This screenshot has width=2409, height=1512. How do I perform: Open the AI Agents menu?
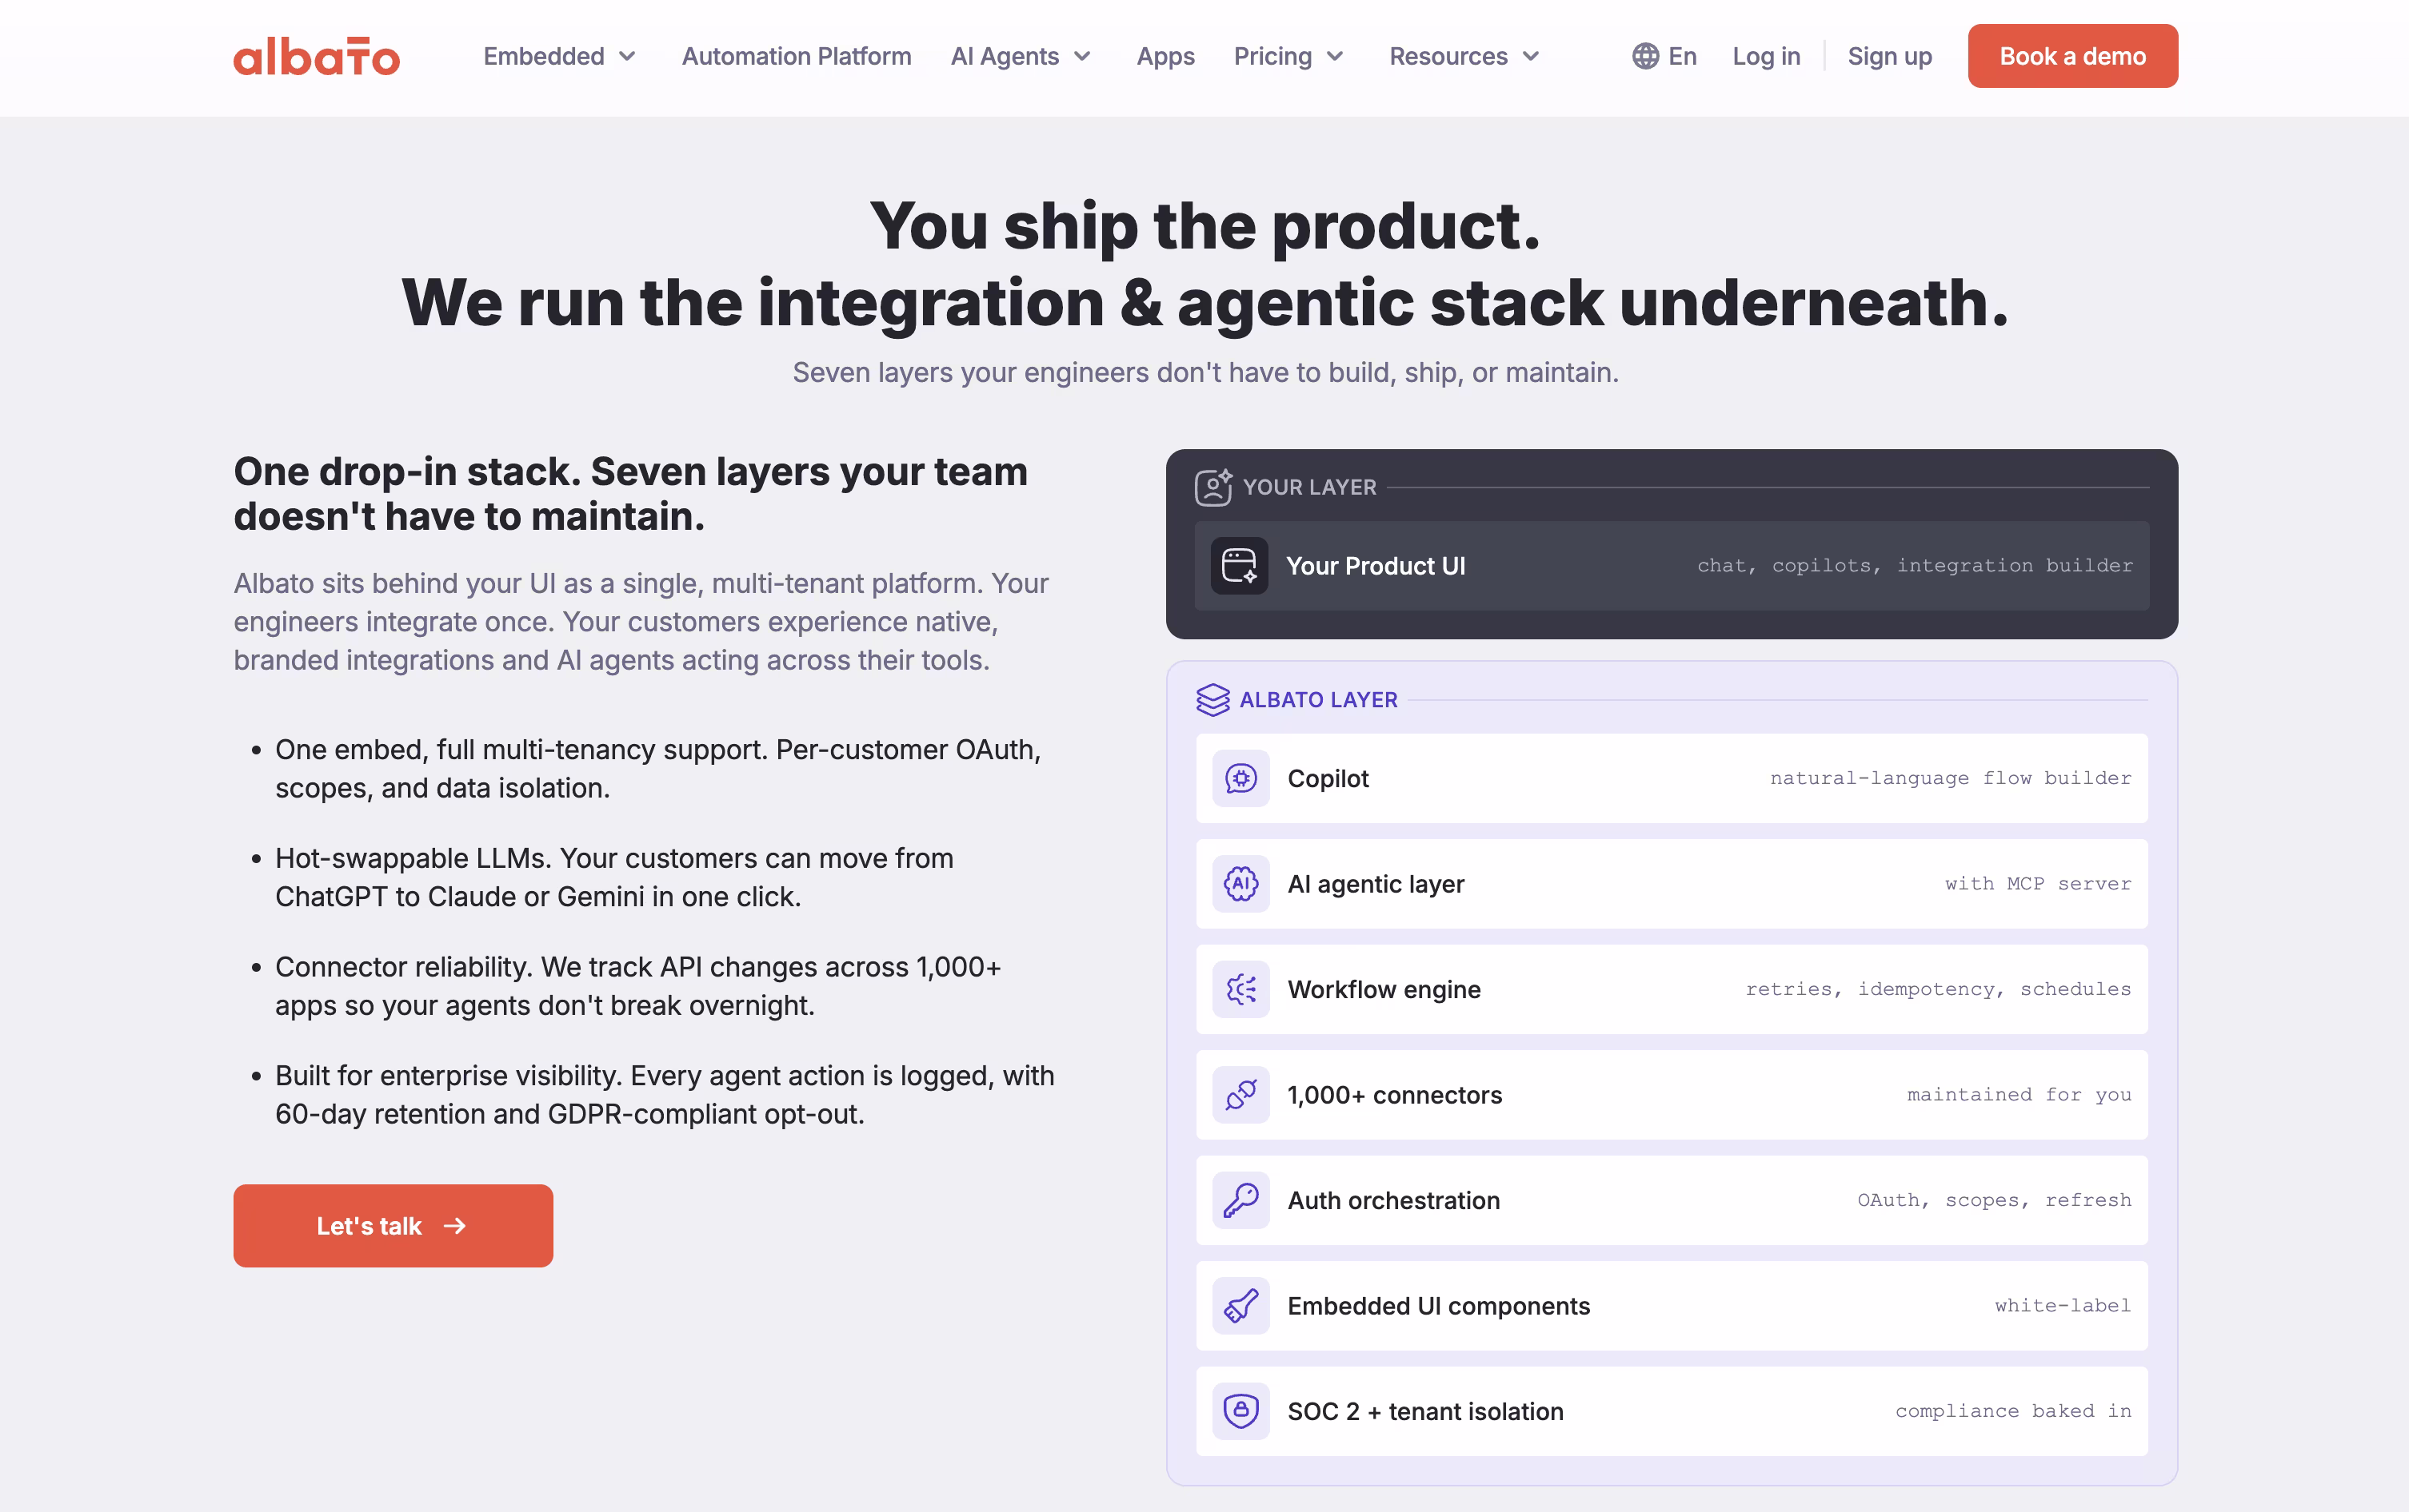pos(1021,56)
